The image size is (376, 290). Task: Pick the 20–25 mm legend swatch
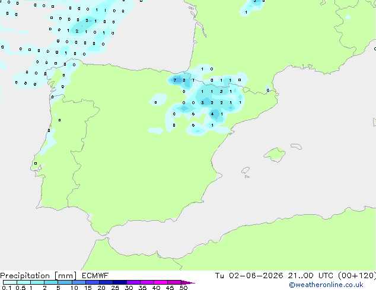[106, 282]
